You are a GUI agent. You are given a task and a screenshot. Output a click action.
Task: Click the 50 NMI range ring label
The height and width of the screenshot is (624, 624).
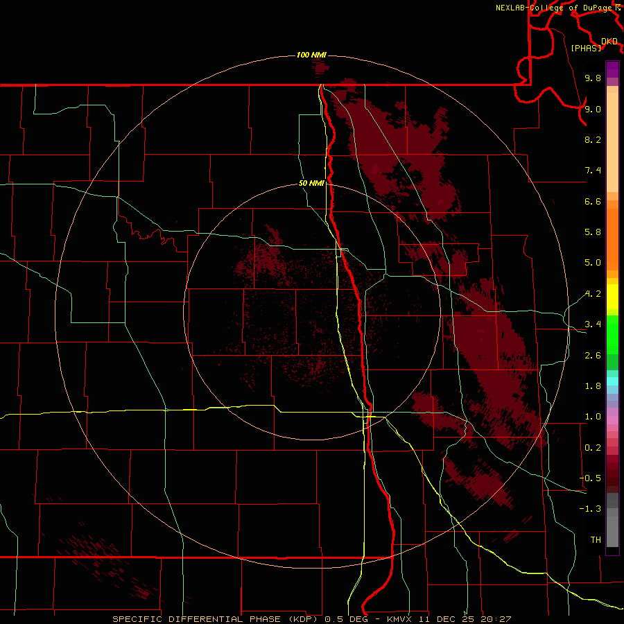tap(311, 184)
